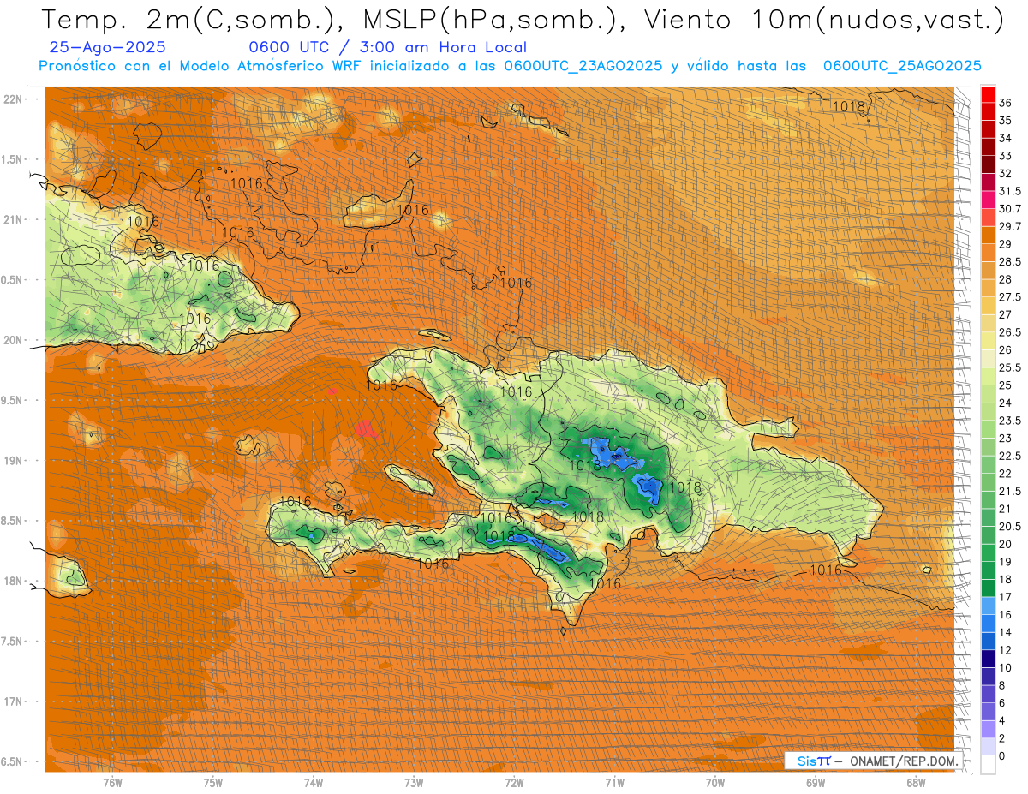Click the initialization time "0600UTC_23AGO2025"
This screenshot has height=794, width=1028.
[583, 66]
